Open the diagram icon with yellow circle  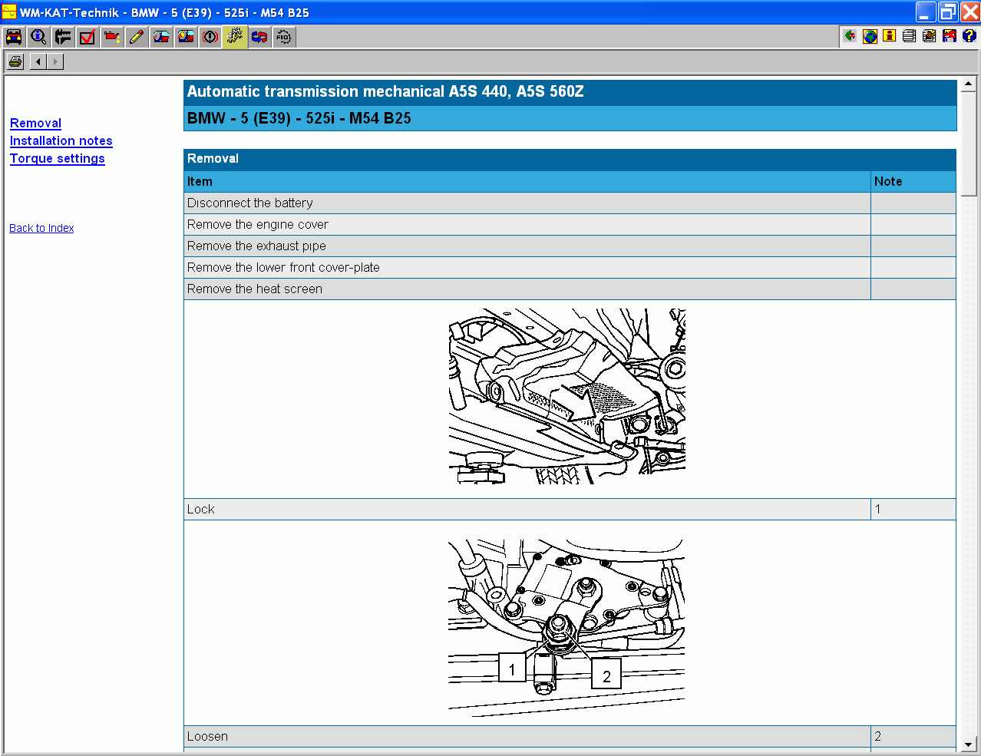click(187, 37)
